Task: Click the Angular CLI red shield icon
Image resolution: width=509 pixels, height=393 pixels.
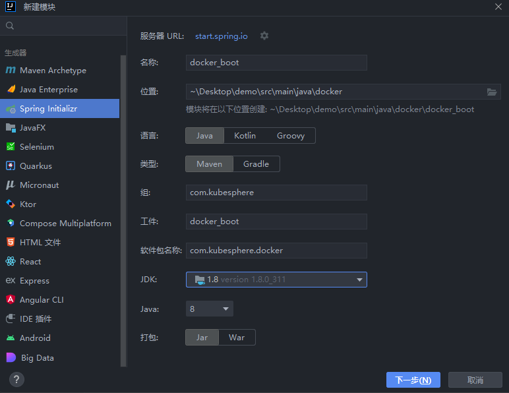Action: 11,299
